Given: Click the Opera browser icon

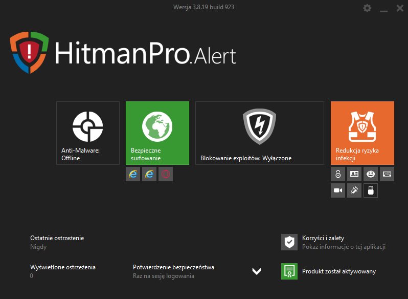Looking at the screenshot, I should click(166, 174).
